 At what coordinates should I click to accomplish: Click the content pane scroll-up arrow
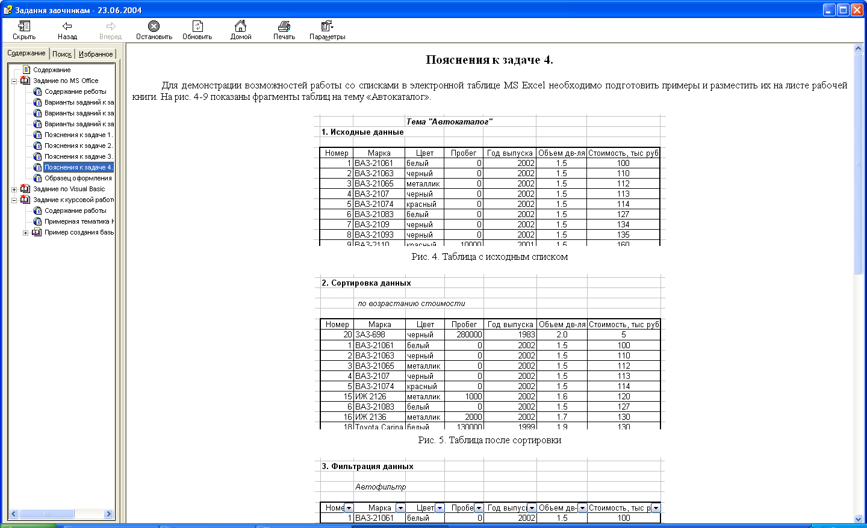coord(859,48)
